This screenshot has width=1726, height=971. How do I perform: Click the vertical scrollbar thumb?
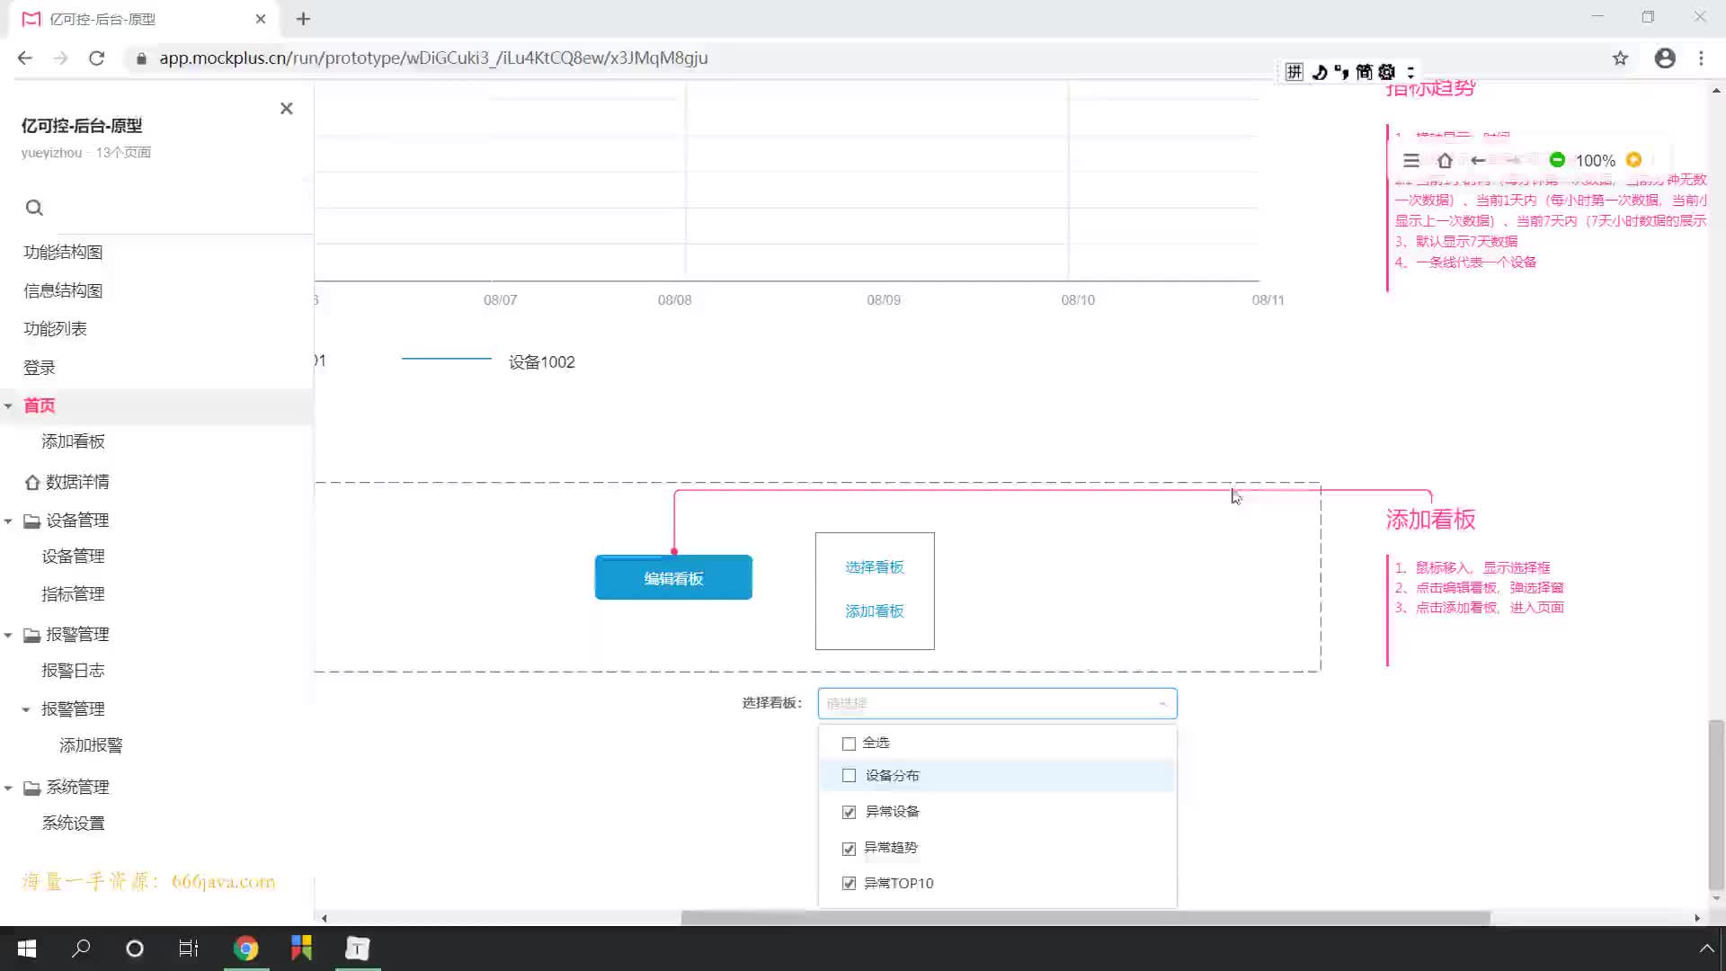click(x=1716, y=805)
